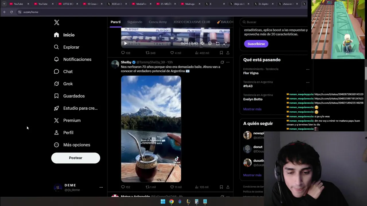Viewport: 367px width, 206px height.
Task: Click the browser back arrow
Action: (5, 12)
